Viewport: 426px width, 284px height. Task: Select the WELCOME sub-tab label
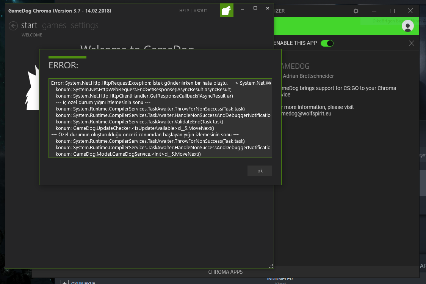[32, 35]
